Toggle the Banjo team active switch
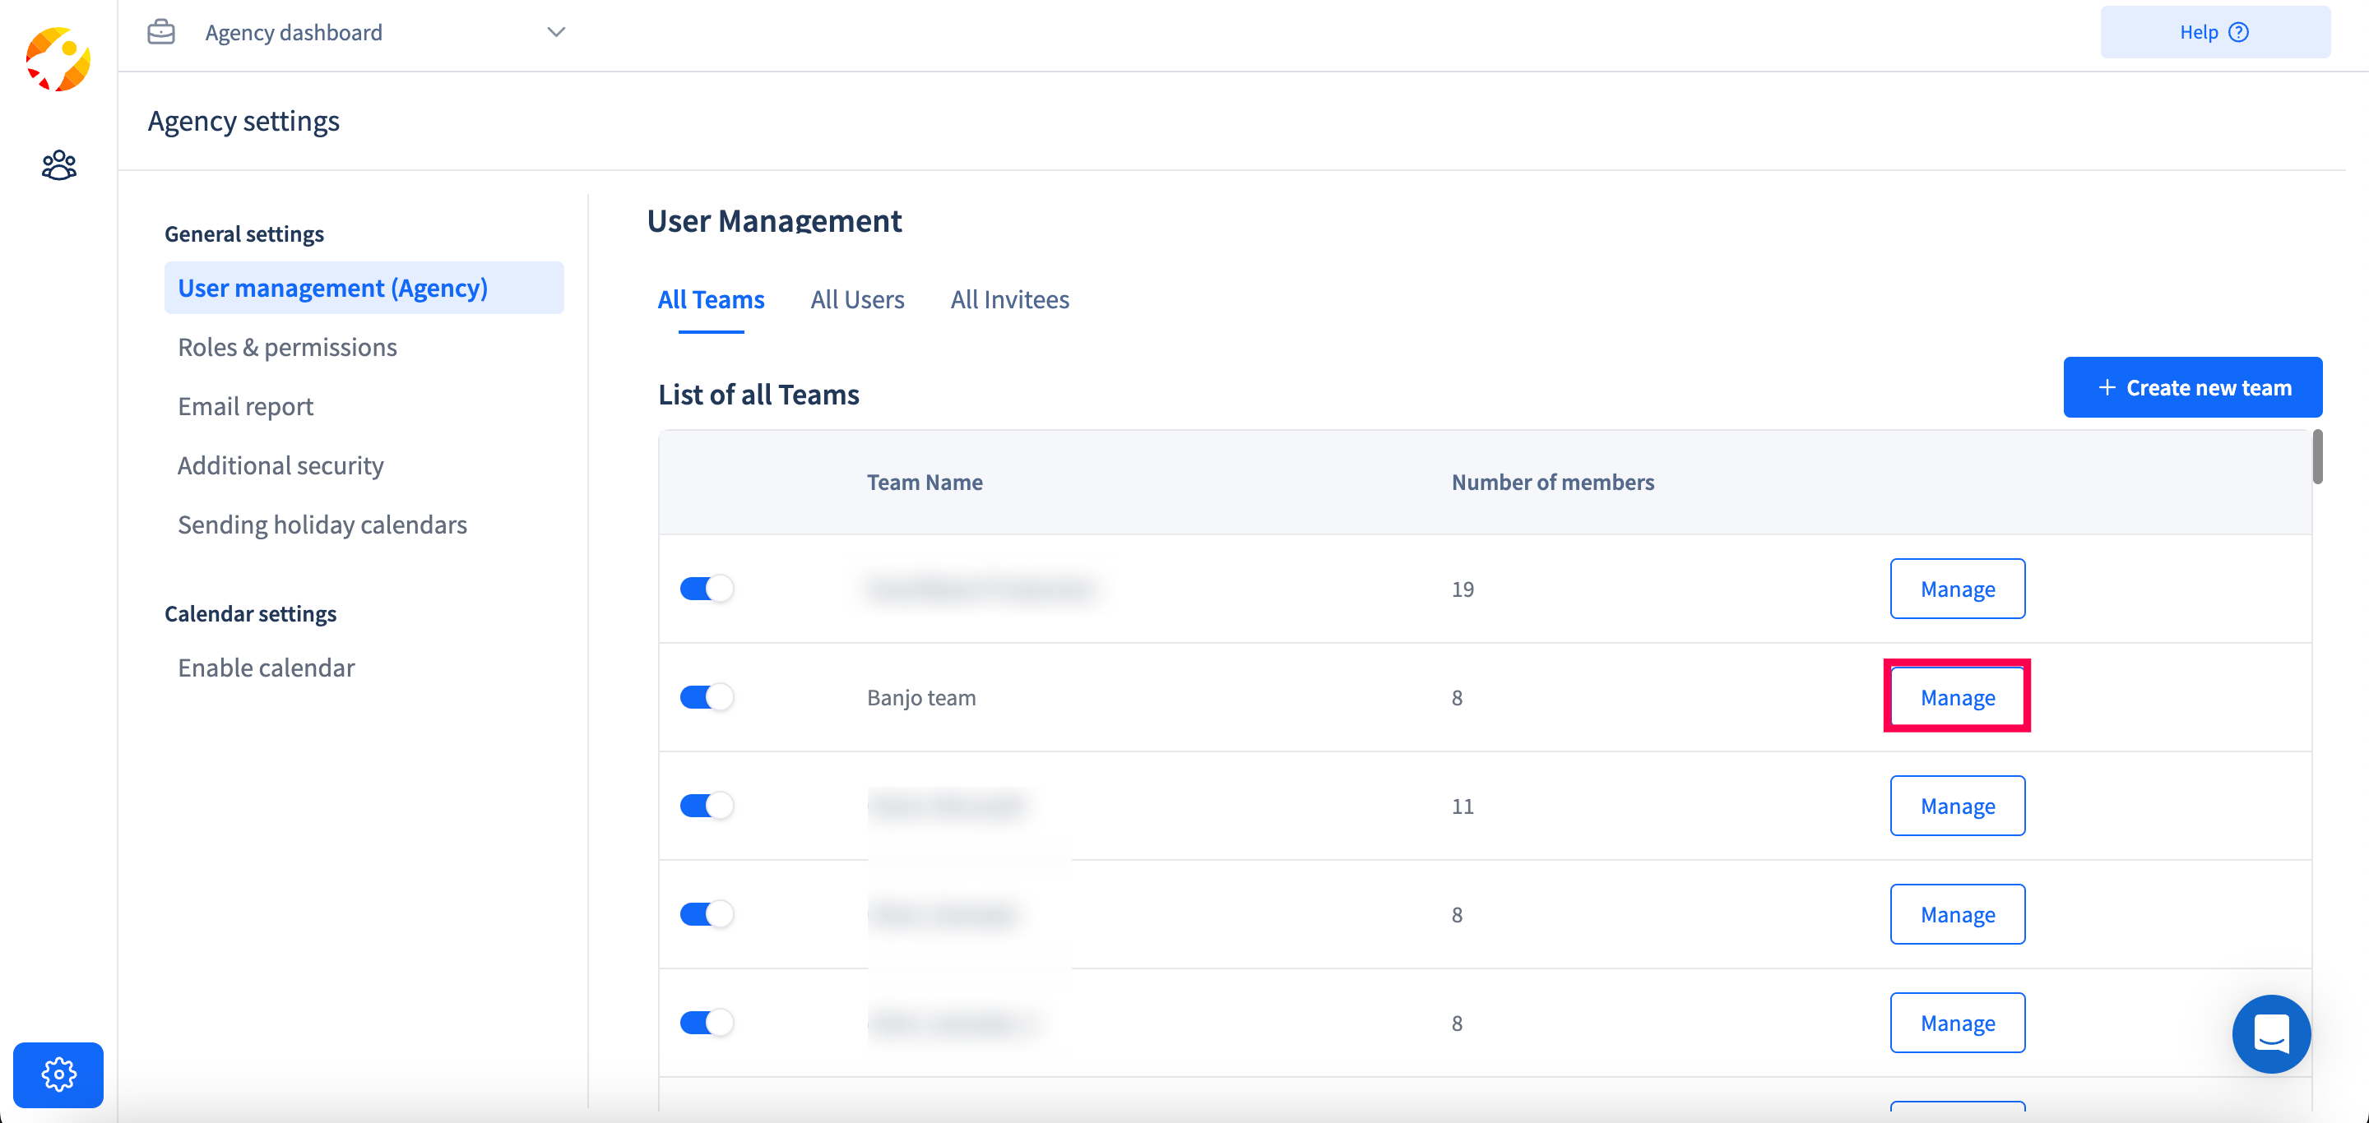Image resolution: width=2369 pixels, height=1123 pixels. (707, 696)
